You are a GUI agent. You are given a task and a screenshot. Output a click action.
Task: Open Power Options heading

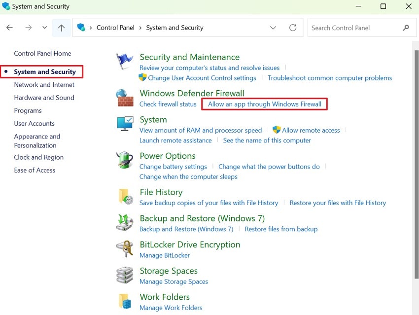coord(168,156)
